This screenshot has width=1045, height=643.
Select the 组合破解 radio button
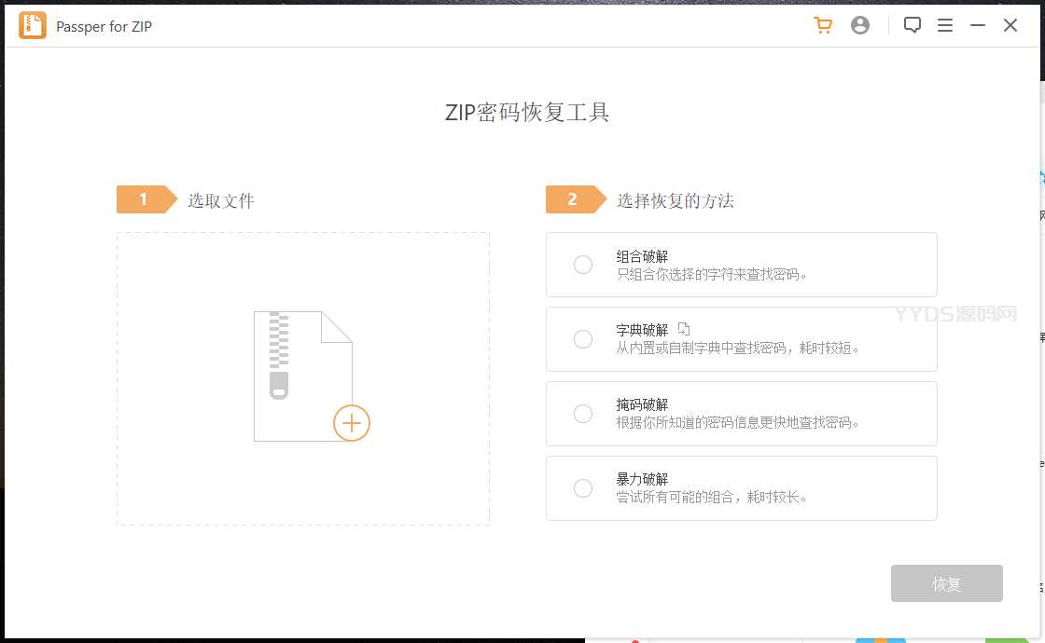[583, 265]
